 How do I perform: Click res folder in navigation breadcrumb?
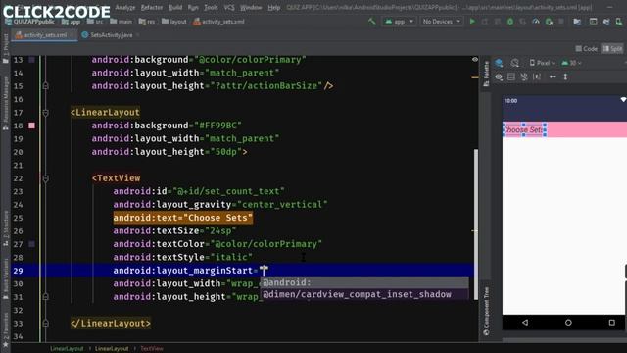147,22
